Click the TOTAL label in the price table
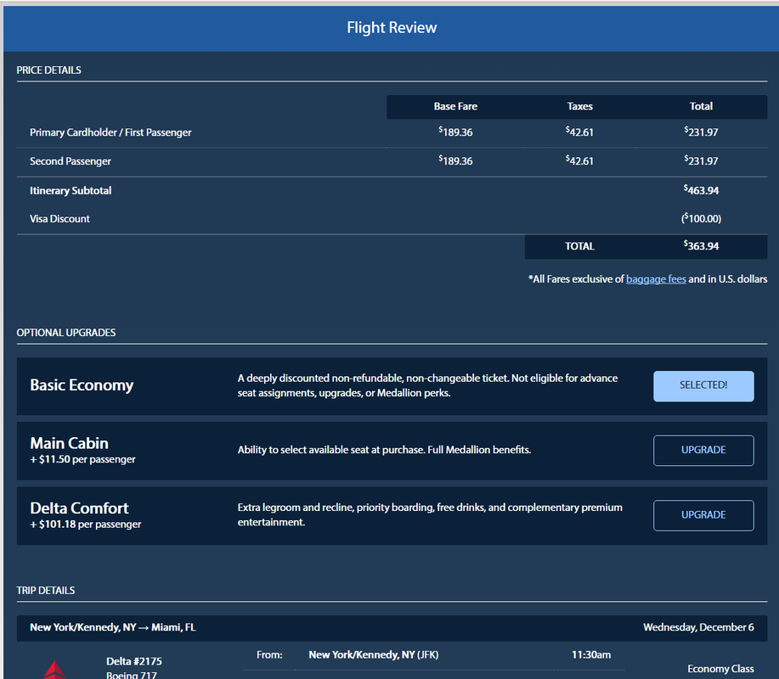The width and height of the screenshot is (779, 679). coord(579,246)
